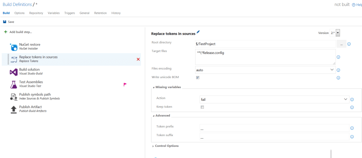This screenshot has height=158, width=362.
Task: Switch to the General tab
Action: (84, 13)
